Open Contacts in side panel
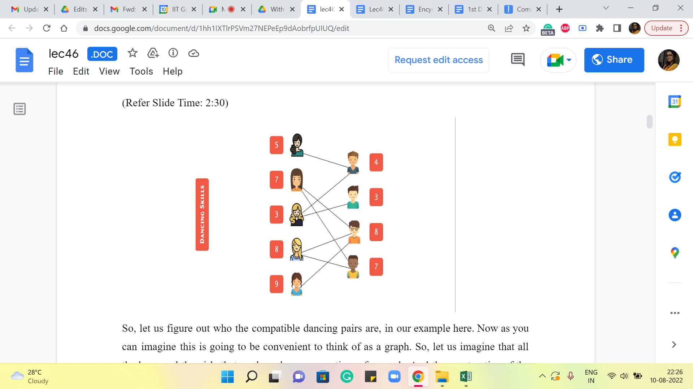This screenshot has width=693, height=389. click(x=675, y=215)
